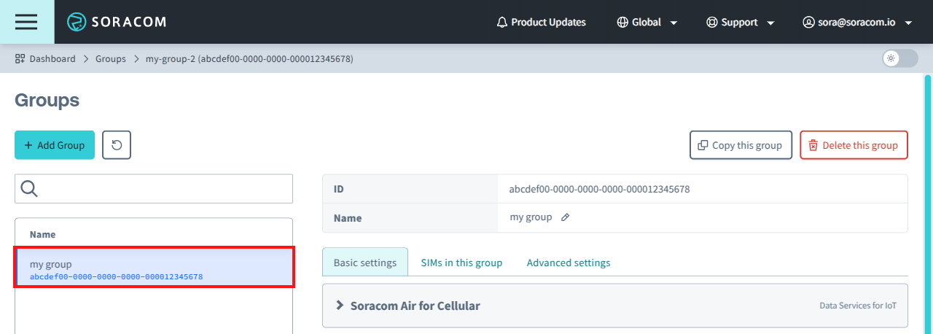Image resolution: width=933 pixels, height=334 pixels.
Task: Go to Groups in the breadcrumb
Action: [111, 59]
